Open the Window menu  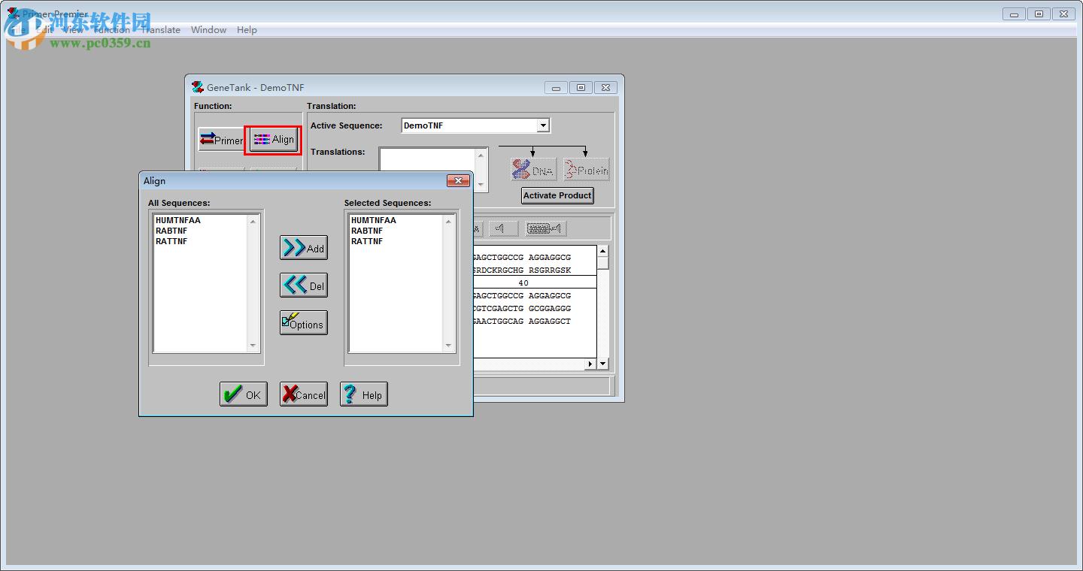click(208, 30)
